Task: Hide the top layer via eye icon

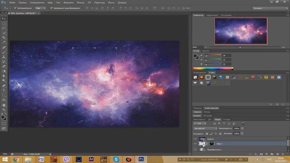Action: click(195, 139)
